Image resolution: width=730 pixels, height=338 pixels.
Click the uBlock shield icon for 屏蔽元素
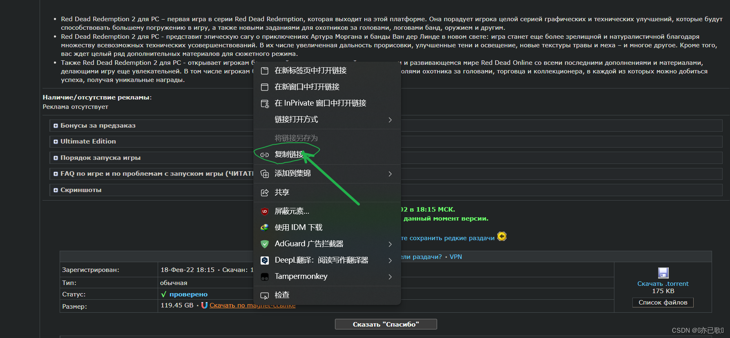click(x=265, y=211)
